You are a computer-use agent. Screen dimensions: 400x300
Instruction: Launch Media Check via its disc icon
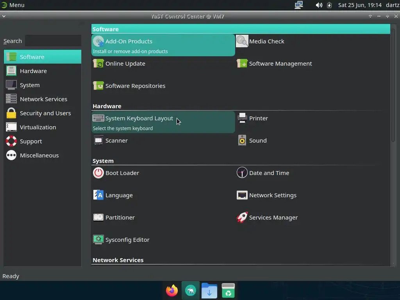[242, 41]
